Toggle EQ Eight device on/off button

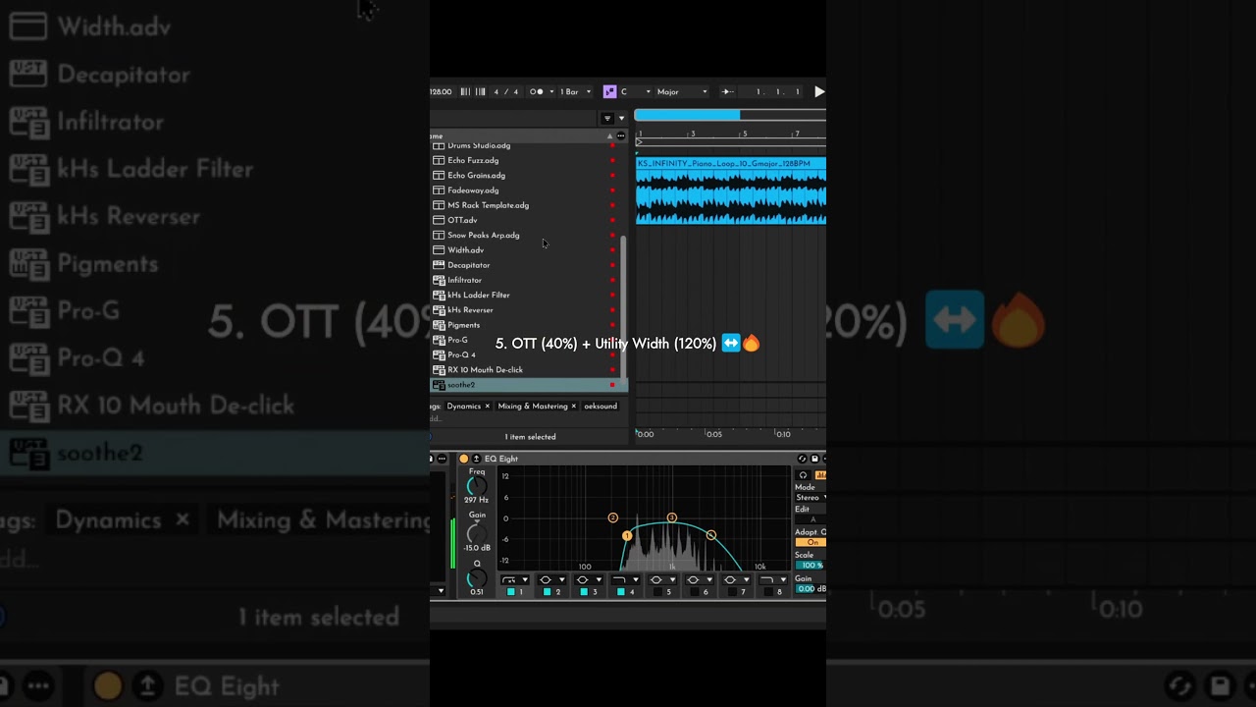click(x=464, y=459)
